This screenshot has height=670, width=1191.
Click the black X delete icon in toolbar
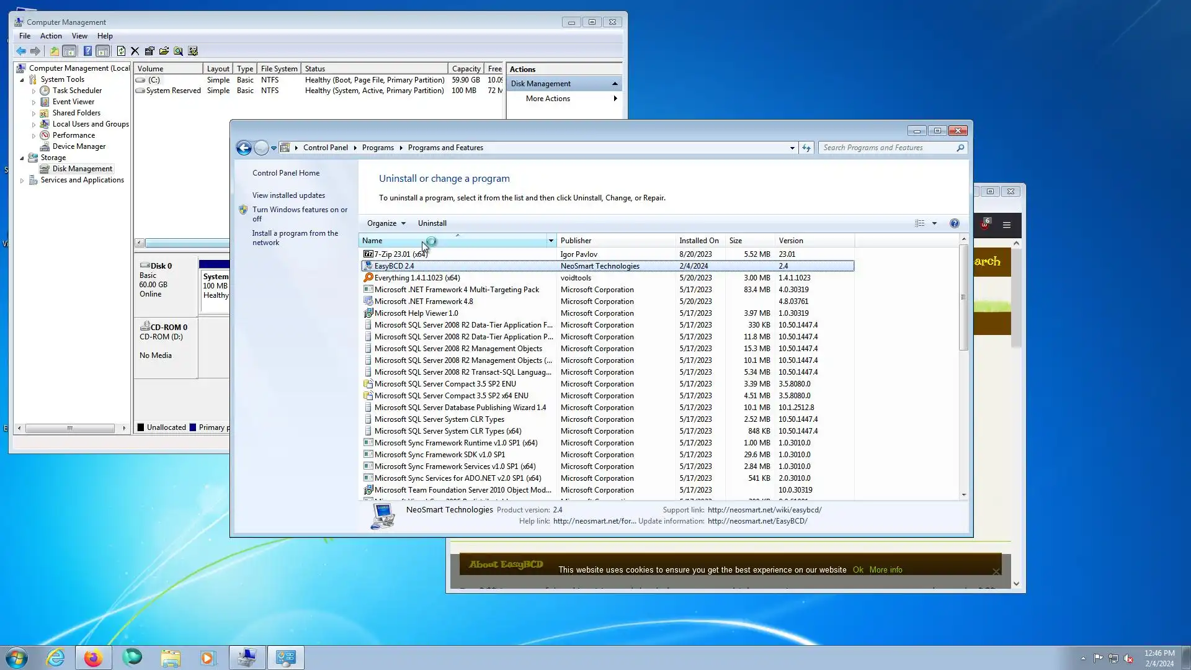coord(135,51)
